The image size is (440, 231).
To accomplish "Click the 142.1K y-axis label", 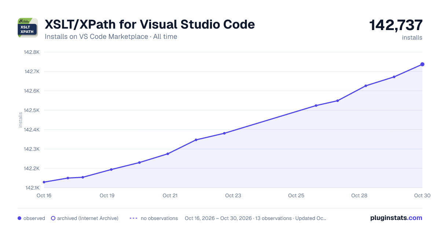I will click(x=32, y=188).
